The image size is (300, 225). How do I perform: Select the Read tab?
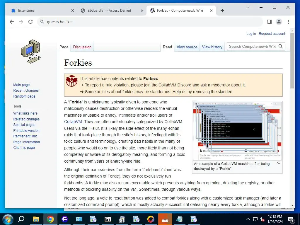(167, 47)
